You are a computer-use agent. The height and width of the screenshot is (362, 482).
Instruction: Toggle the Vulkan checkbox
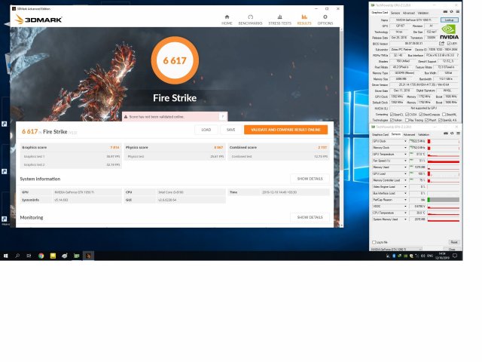coord(392,121)
